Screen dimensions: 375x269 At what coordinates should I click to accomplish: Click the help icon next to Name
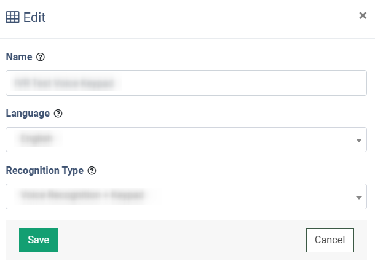click(41, 57)
